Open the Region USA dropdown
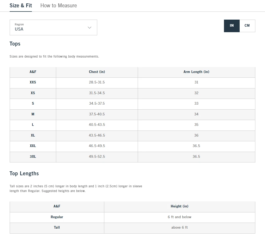265x237 pixels. click(53, 27)
